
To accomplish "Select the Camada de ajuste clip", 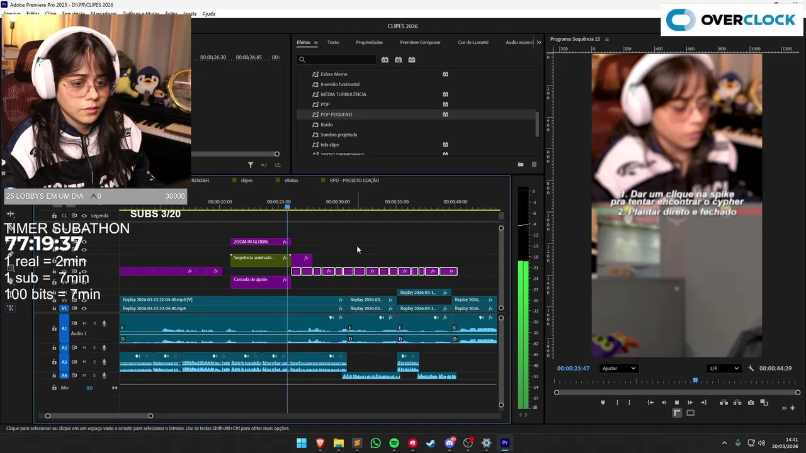I will (x=260, y=281).
